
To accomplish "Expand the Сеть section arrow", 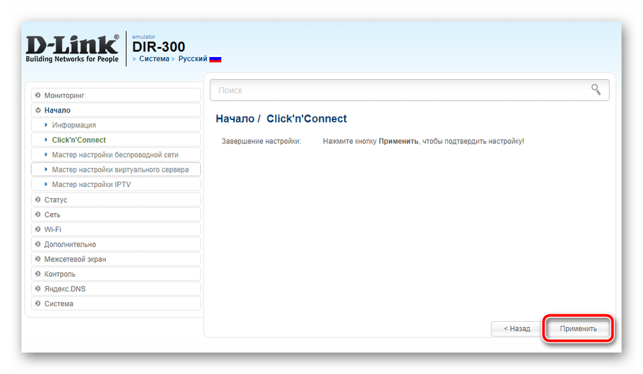I will [38, 214].
